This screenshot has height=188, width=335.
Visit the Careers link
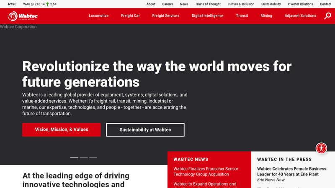click(x=167, y=4)
